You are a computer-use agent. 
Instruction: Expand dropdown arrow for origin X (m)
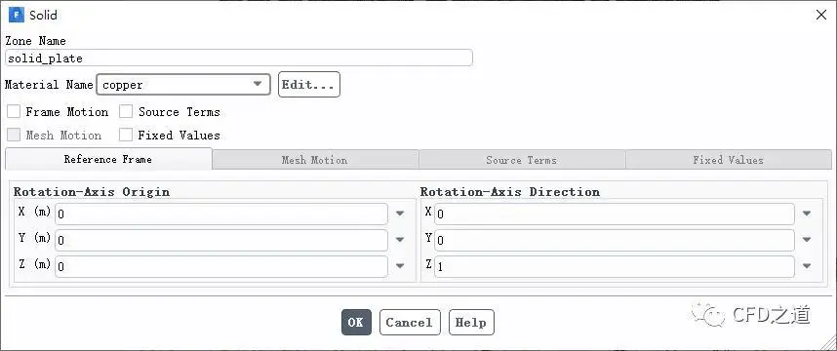400,214
